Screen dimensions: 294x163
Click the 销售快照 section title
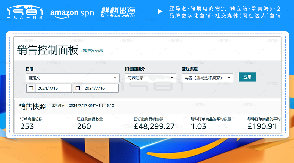[x=32, y=106]
